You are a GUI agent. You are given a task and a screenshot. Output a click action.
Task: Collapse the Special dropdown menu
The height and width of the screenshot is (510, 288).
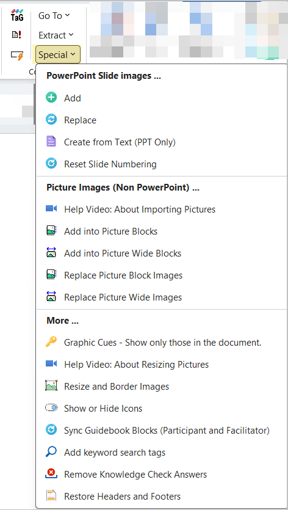point(58,54)
